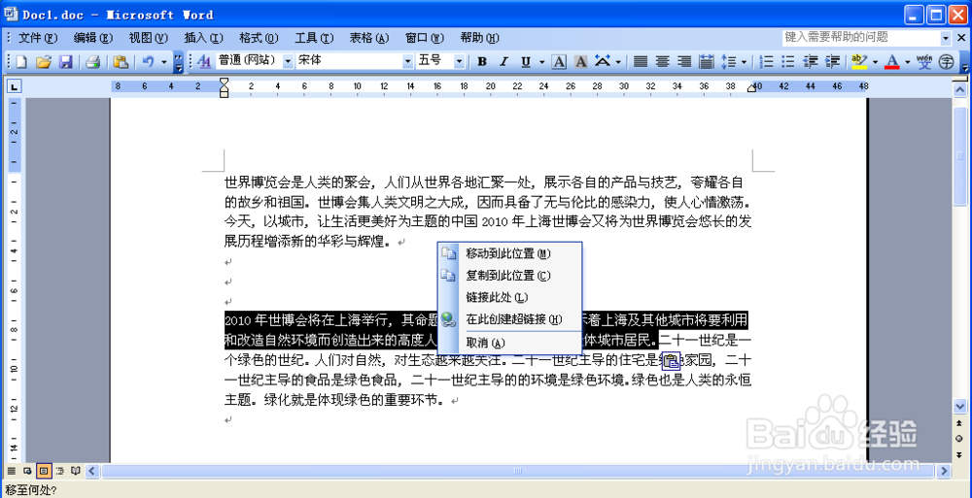972x498 pixels.
Task: Choose 复制到此位置 from the context menu
Action: click(x=509, y=275)
